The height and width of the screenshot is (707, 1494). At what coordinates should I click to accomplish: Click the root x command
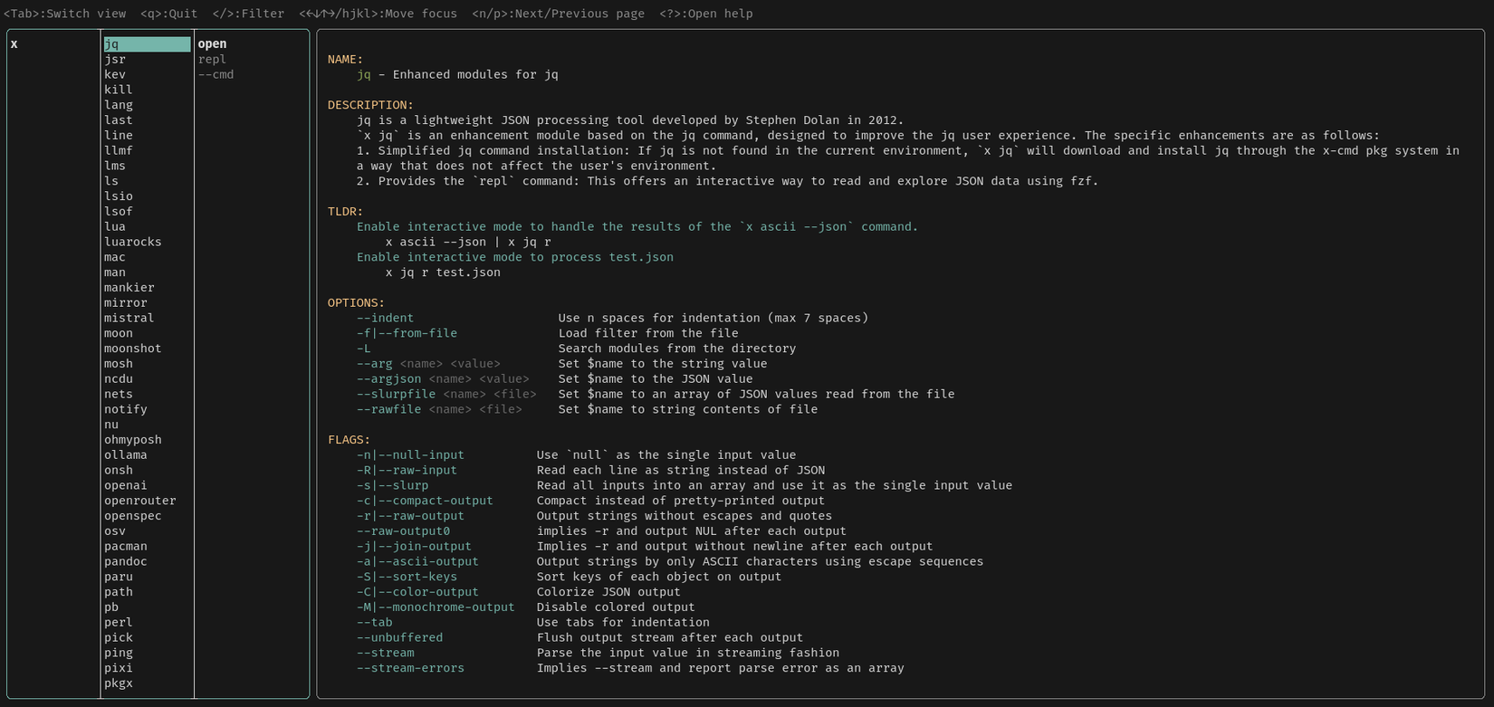tap(14, 44)
